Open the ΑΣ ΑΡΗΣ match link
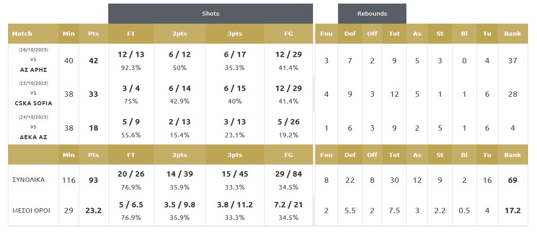 [34, 70]
